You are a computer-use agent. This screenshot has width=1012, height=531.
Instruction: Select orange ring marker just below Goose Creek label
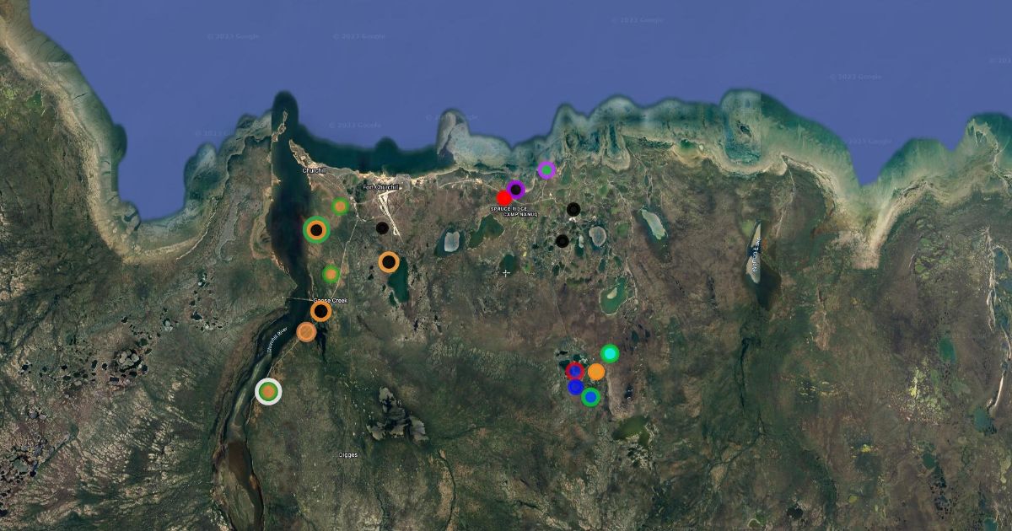coord(320,312)
